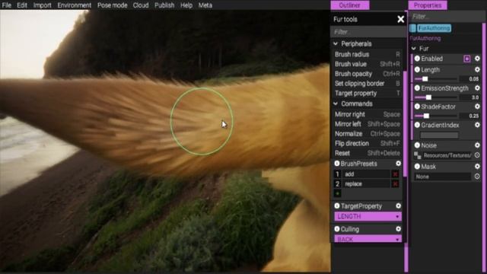487x274 pixels.
Task: Open the Cloud menu
Action: [141, 5]
